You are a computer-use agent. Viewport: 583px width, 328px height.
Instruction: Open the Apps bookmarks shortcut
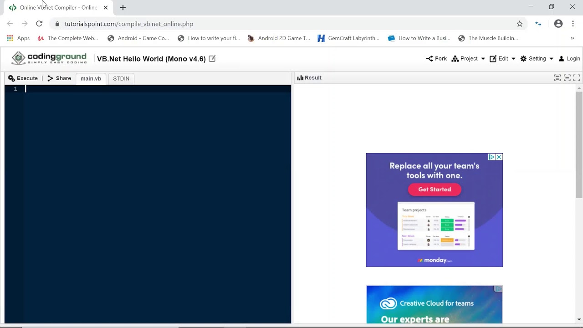coord(18,38)
